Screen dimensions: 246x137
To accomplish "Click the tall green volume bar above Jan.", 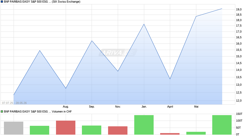I will pos(144,125).
